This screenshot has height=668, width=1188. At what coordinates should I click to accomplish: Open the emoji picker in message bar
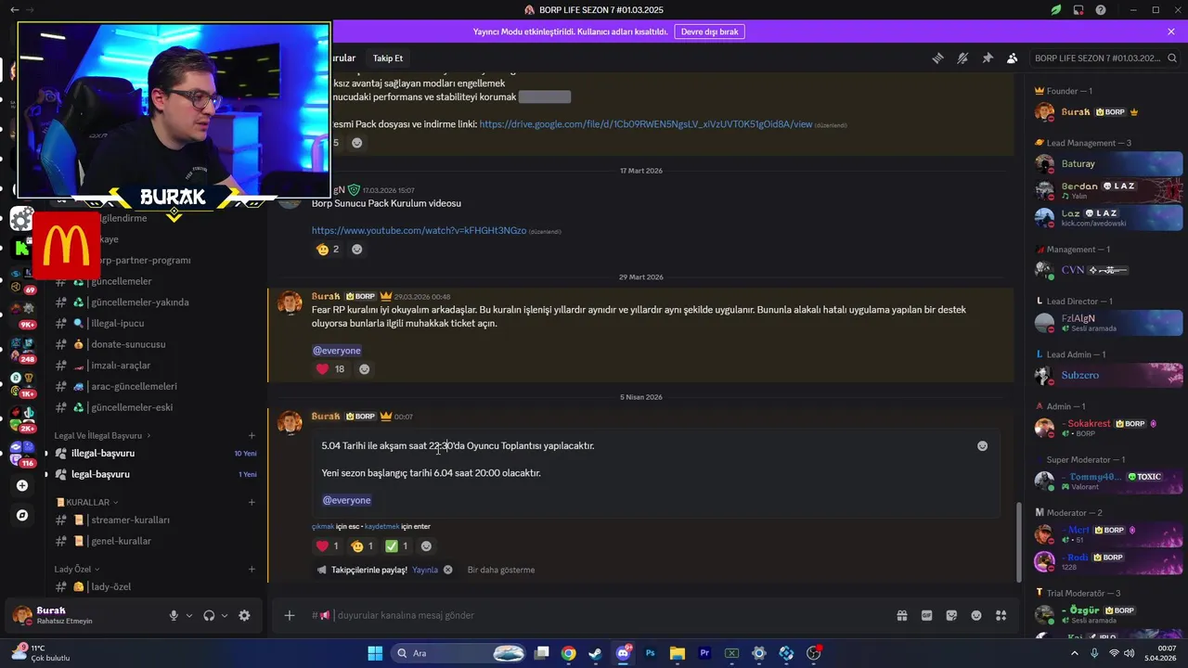click(x=976, y=615)
